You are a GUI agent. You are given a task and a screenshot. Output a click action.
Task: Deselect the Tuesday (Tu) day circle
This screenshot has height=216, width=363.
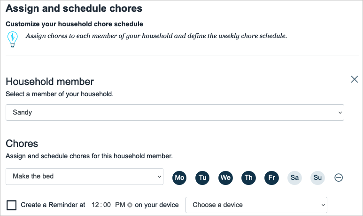click(x=202, y=177)
